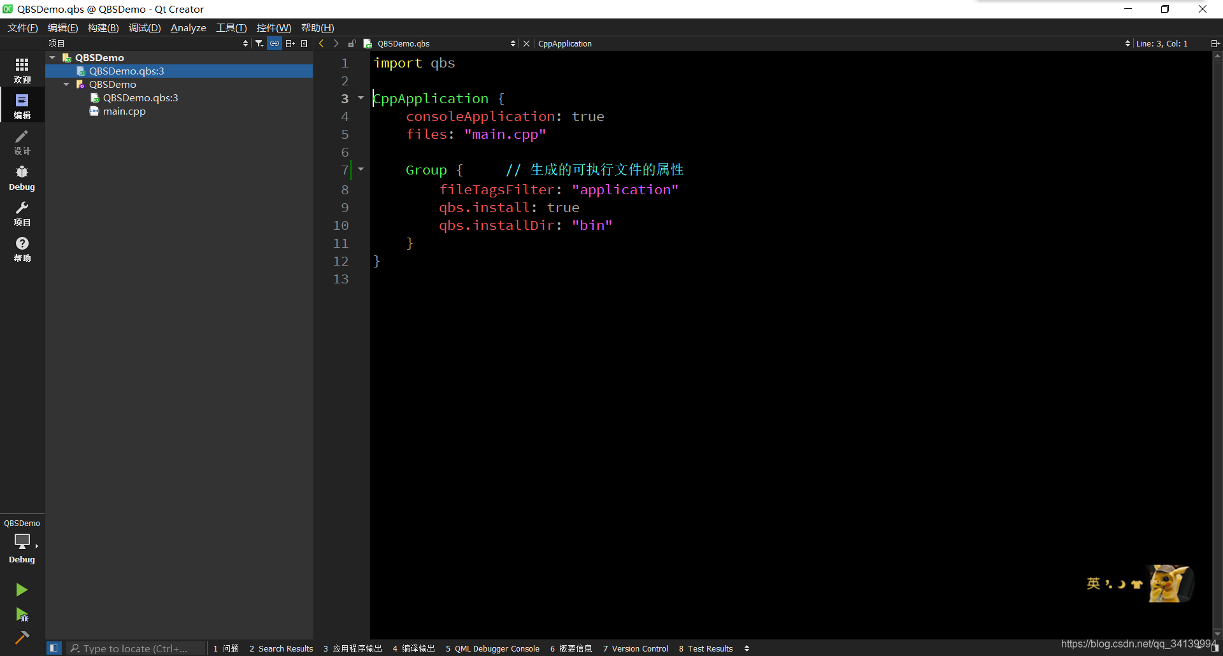Open the Welcome (欢迎) mode
This screenshot has width=1223, height=656.
point(22,71)
